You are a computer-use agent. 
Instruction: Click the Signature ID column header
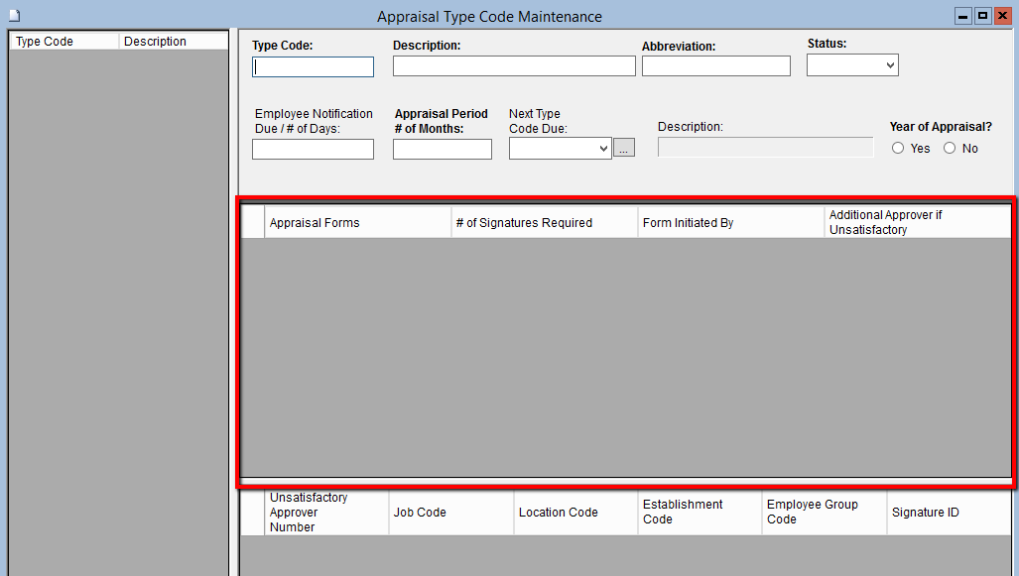pos(948,513)
